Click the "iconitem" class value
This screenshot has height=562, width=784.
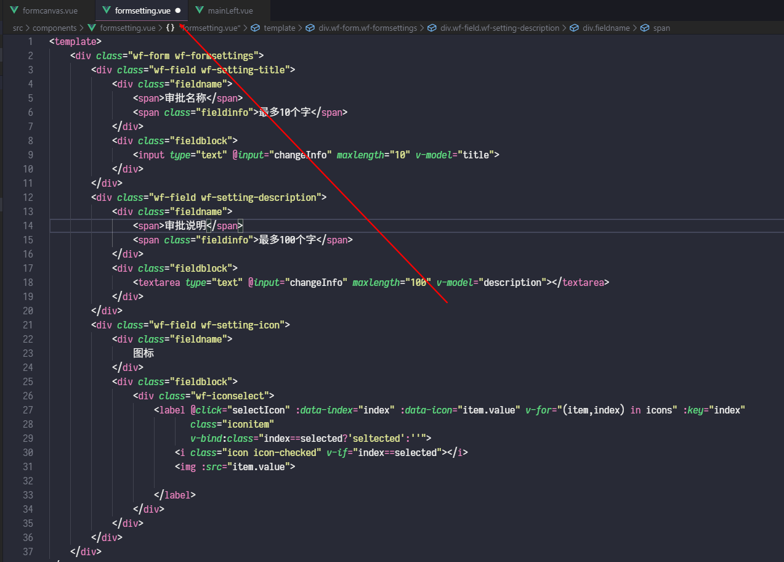click(x=248, y=424)
